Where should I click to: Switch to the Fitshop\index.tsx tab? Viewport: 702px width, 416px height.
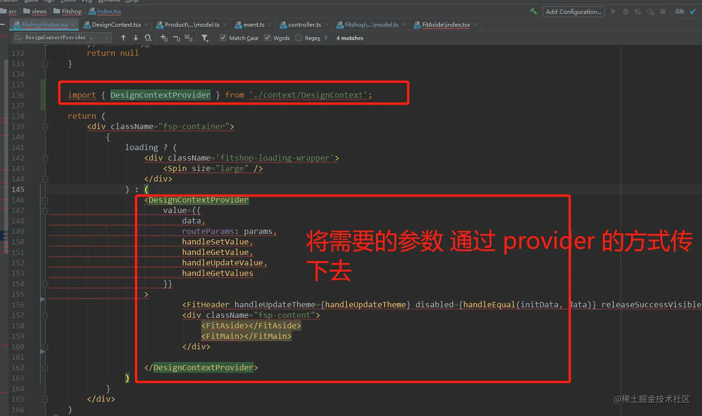point(45,25)
